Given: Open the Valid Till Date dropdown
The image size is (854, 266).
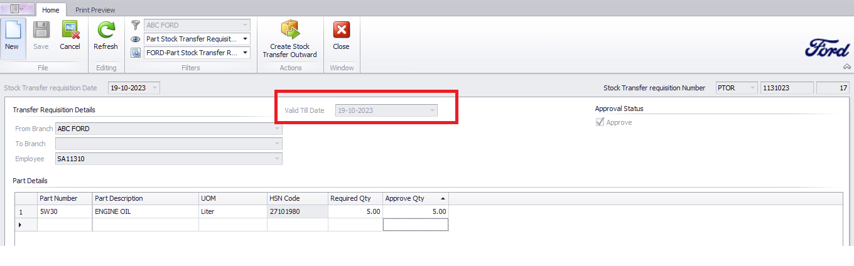Looking at the screenshot, I should pyautogui.click(x=432, y=110).
